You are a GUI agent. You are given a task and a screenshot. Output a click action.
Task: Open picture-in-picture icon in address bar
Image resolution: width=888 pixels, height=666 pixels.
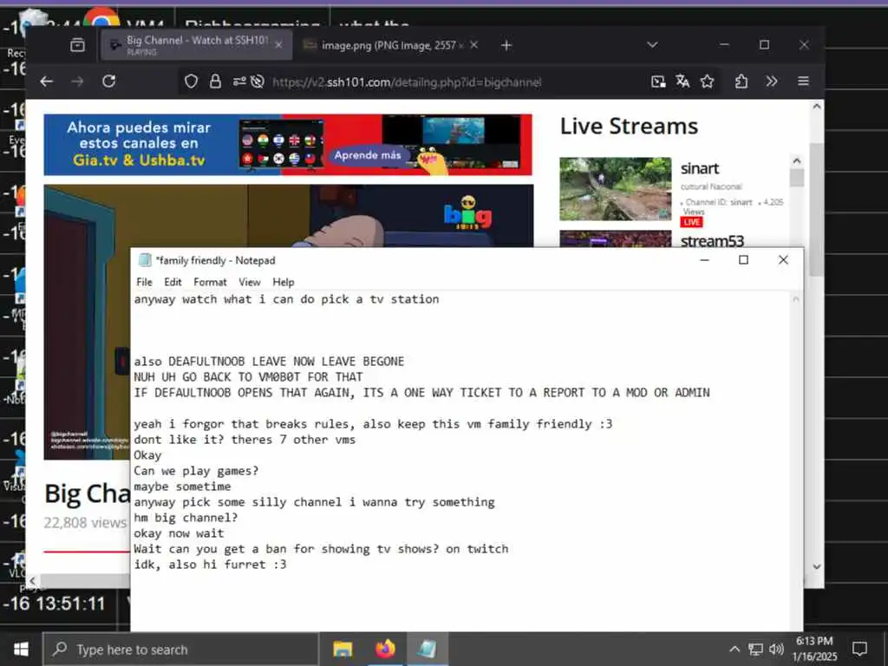[658, 82]
